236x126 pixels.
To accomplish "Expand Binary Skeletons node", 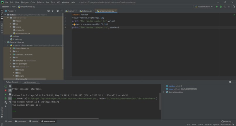I will (x=11, y=48).
